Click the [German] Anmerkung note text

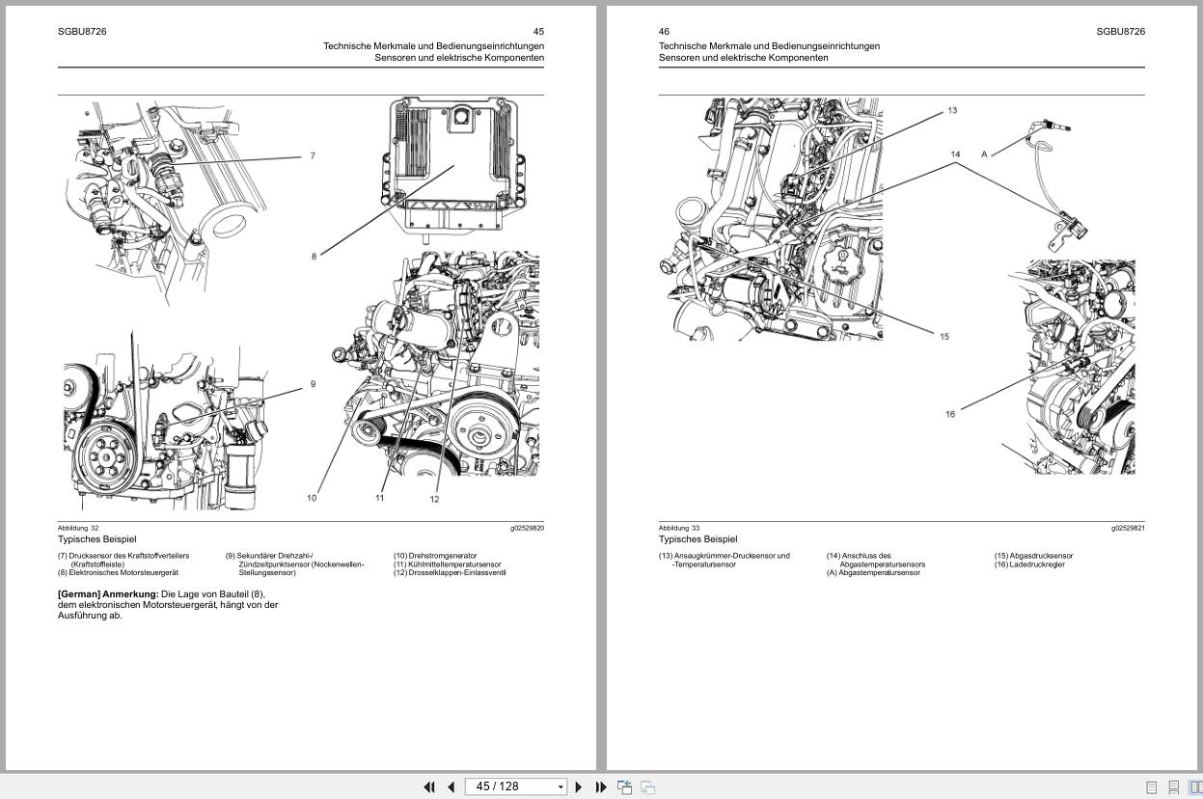[168, 605]
